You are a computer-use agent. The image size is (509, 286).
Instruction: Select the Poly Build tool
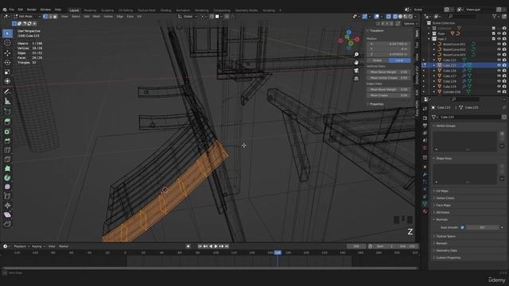pyautogui.click(x=7, y=168)
